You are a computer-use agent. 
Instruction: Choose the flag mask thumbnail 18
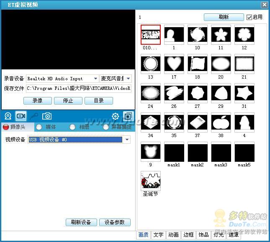tap(198, 64)
